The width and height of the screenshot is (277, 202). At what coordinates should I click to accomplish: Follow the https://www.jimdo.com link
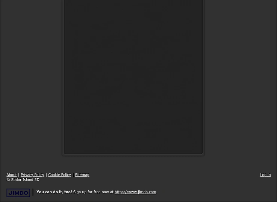pos(135,192)
